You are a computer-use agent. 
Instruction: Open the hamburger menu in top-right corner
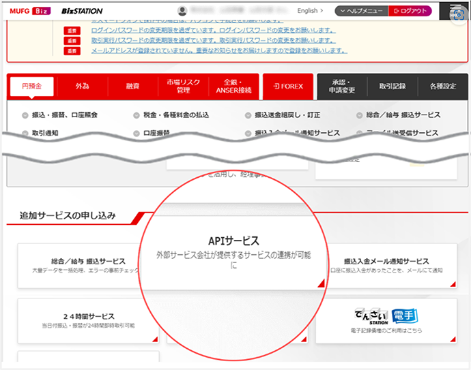(x=455, y=12)
